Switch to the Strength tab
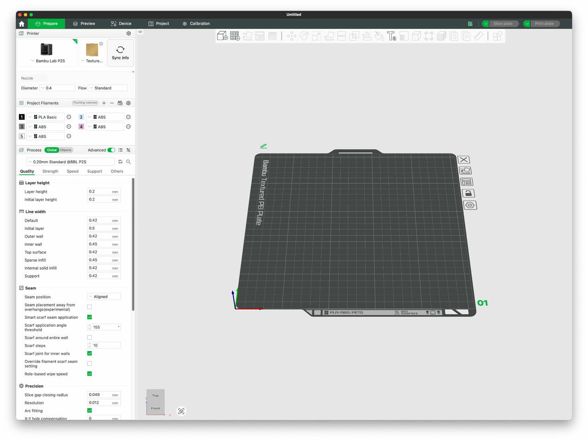Viewport: 588px width, 441px height. (50, 172)
